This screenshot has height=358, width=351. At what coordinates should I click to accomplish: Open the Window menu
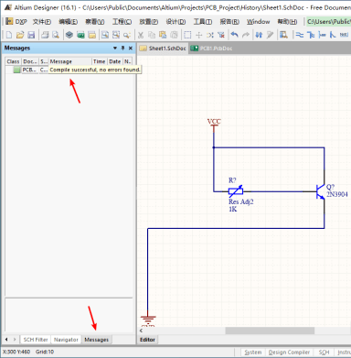tap(259, 21)
